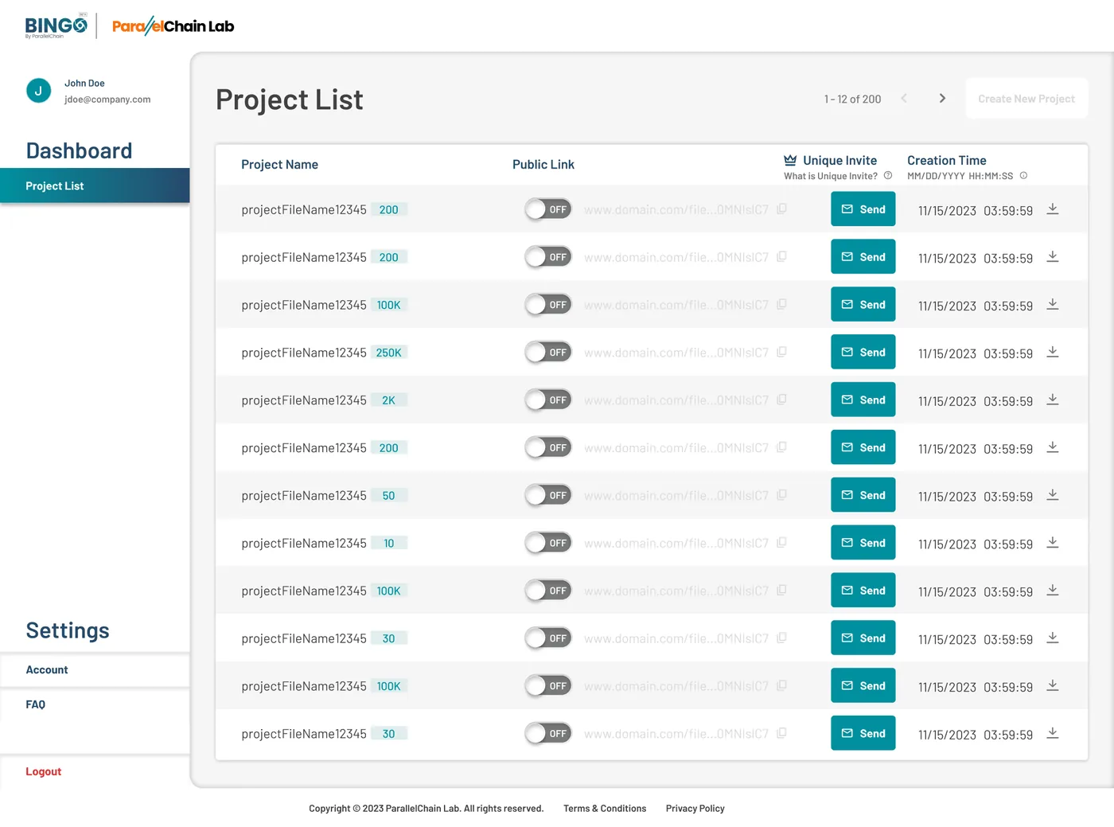Click the Unique Invite column header
The image size is (1114, 827).
[x=839, y=160]
